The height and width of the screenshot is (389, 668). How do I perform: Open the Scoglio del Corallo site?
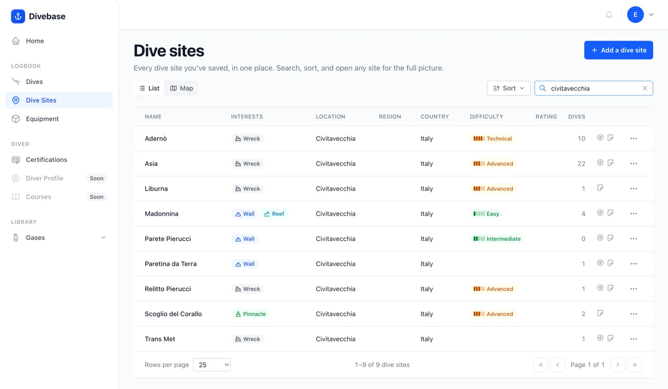(x=173, y=314)
